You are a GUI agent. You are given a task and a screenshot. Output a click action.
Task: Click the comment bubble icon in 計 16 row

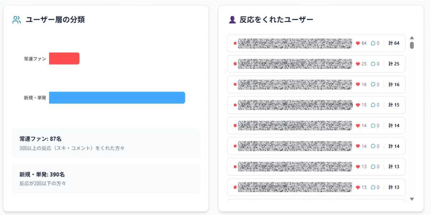373,85
